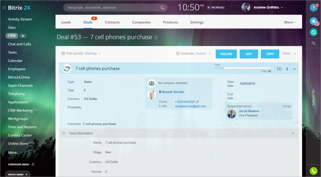
Task: Go to the Companies tab
Action: click(141, 22)
